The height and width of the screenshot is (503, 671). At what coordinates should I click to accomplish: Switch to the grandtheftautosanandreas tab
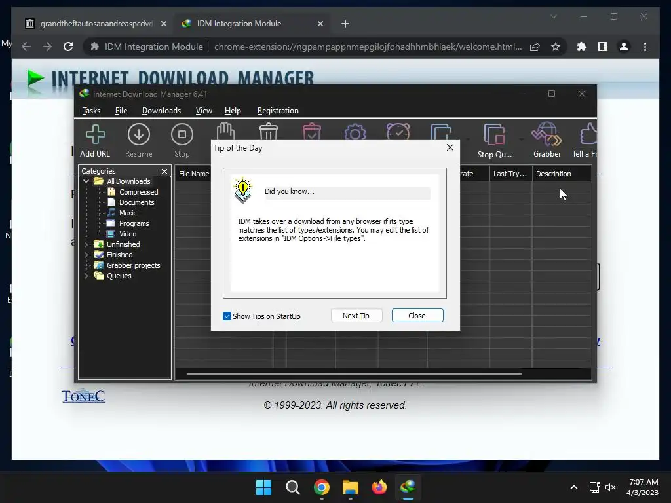coord(96,24)
